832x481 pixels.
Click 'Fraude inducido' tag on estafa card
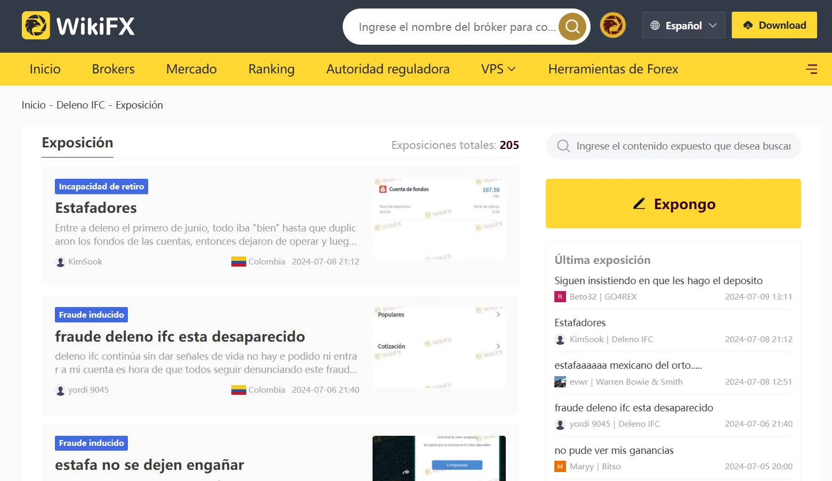(91, 443)
